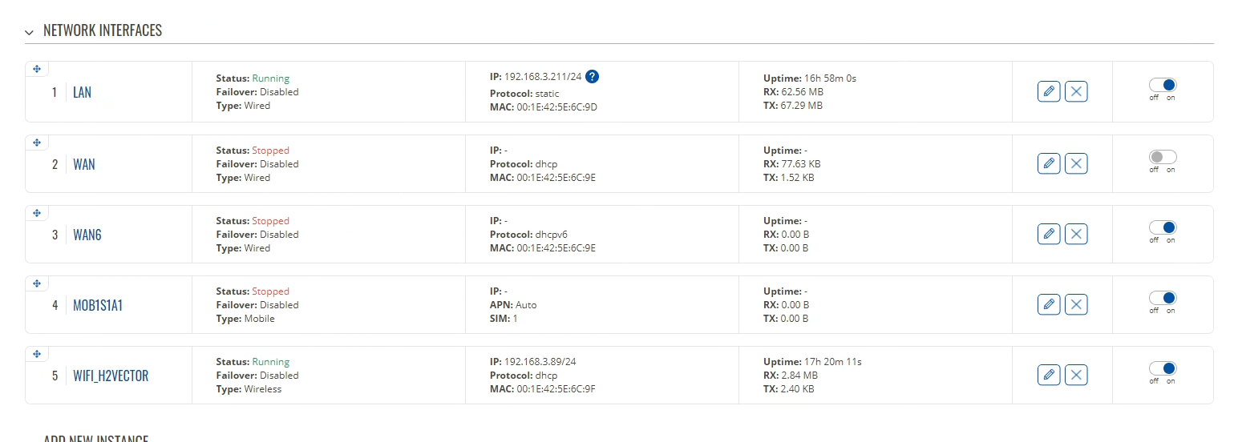Edit the WAN6 interface settings

pyautogui.click(x=1049, y=234)
